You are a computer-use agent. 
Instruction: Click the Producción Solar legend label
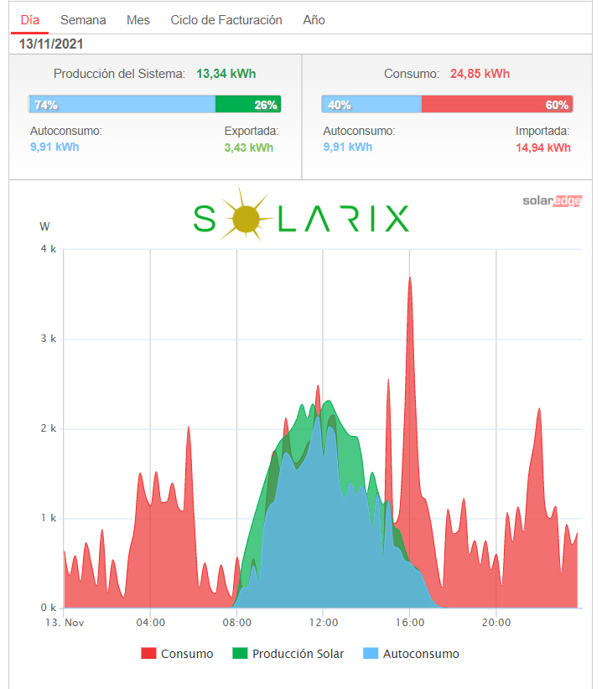[298, 654]
